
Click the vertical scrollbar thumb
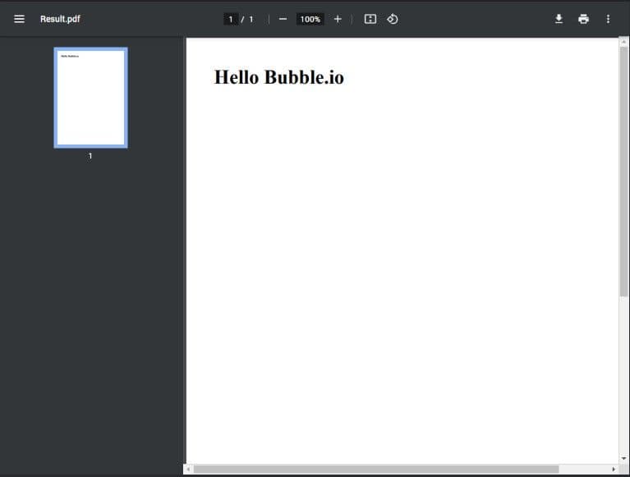[623, 172]
